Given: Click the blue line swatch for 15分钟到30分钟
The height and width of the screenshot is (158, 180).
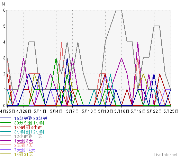Looking at the screenshot, I should pyautogui.click(x=6, y=118).
